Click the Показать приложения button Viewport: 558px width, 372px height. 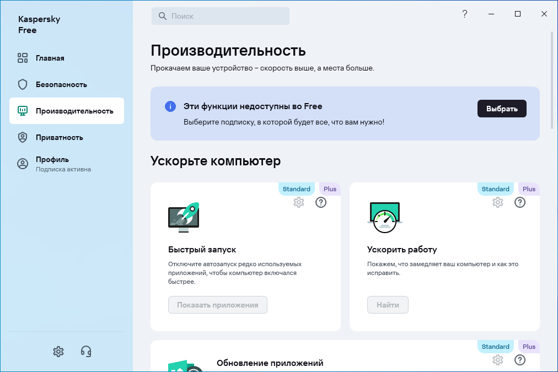[217, 305]
